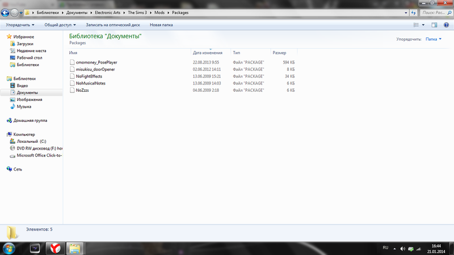The height and width of the screenshot is (255, 454).
Task: Click the Help question mark icon
Action: (446, 25)
